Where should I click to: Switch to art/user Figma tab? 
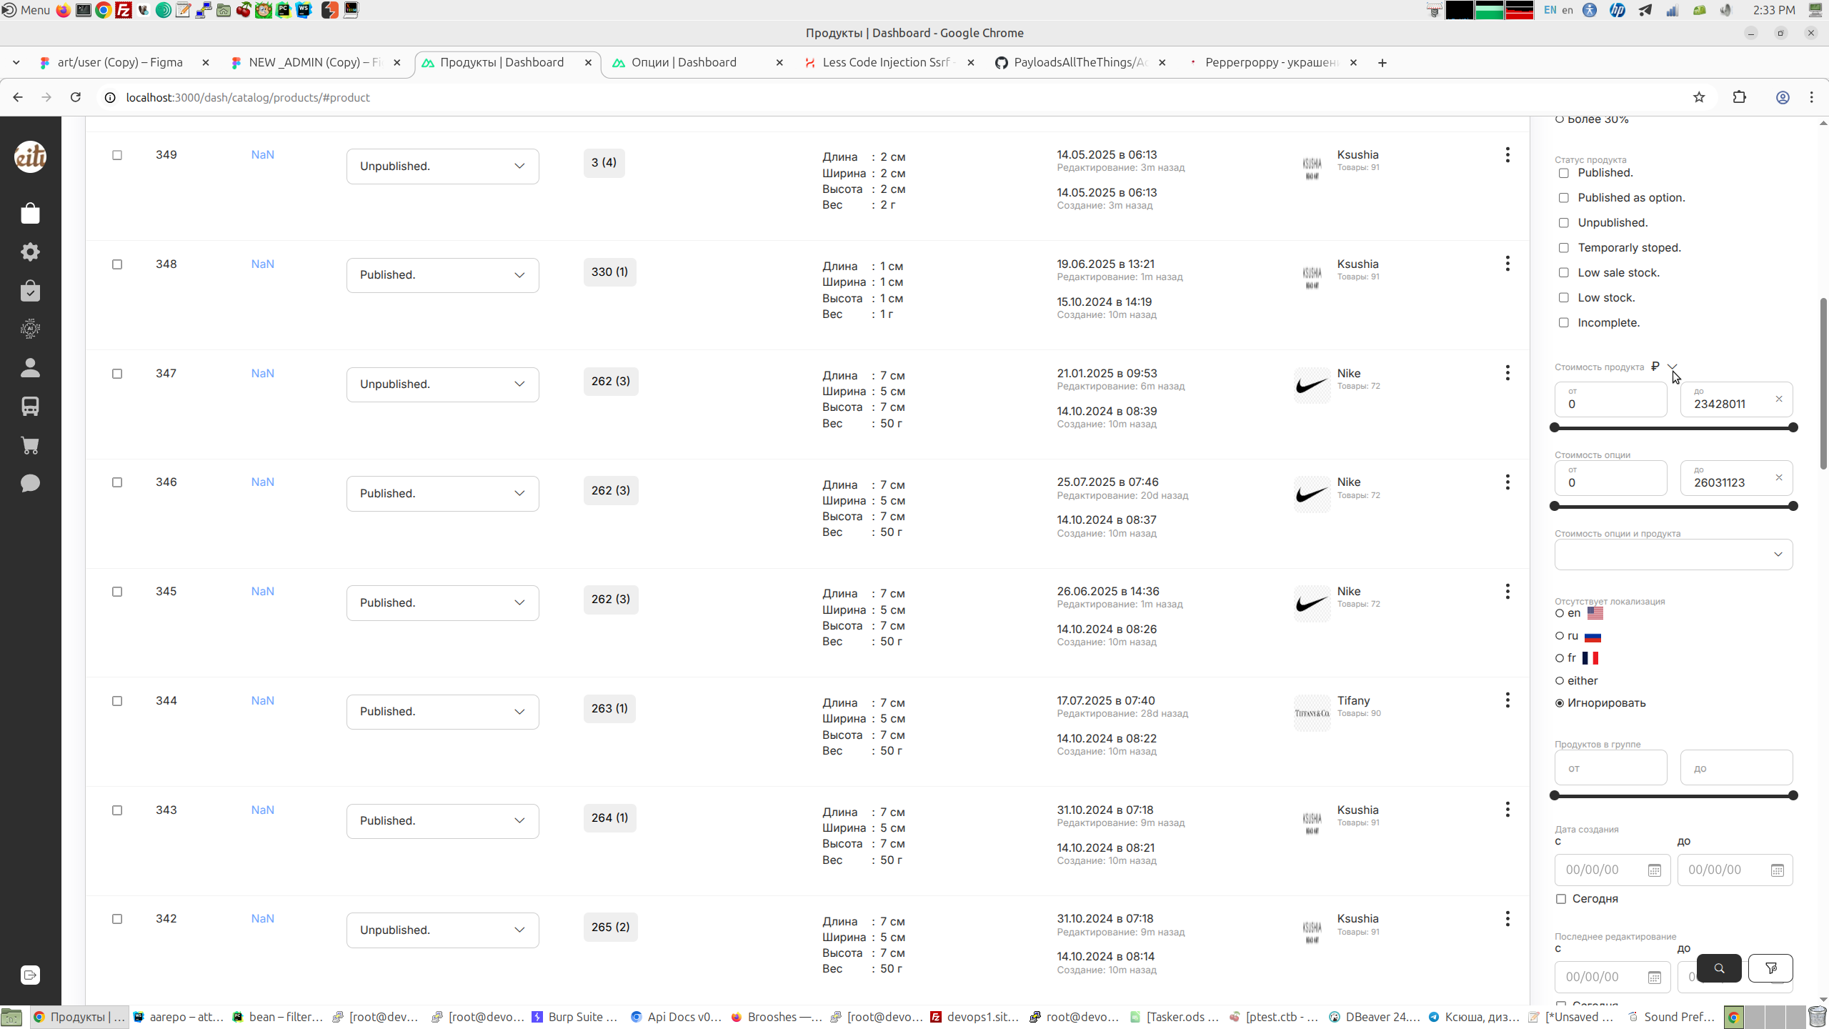(x=120, y=62)
